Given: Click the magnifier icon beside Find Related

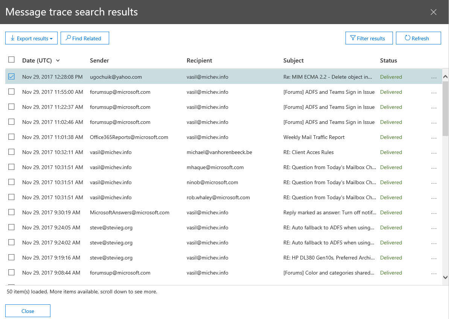Looking at the screenshot, I should pyautogui.click(x=68, y=38).
